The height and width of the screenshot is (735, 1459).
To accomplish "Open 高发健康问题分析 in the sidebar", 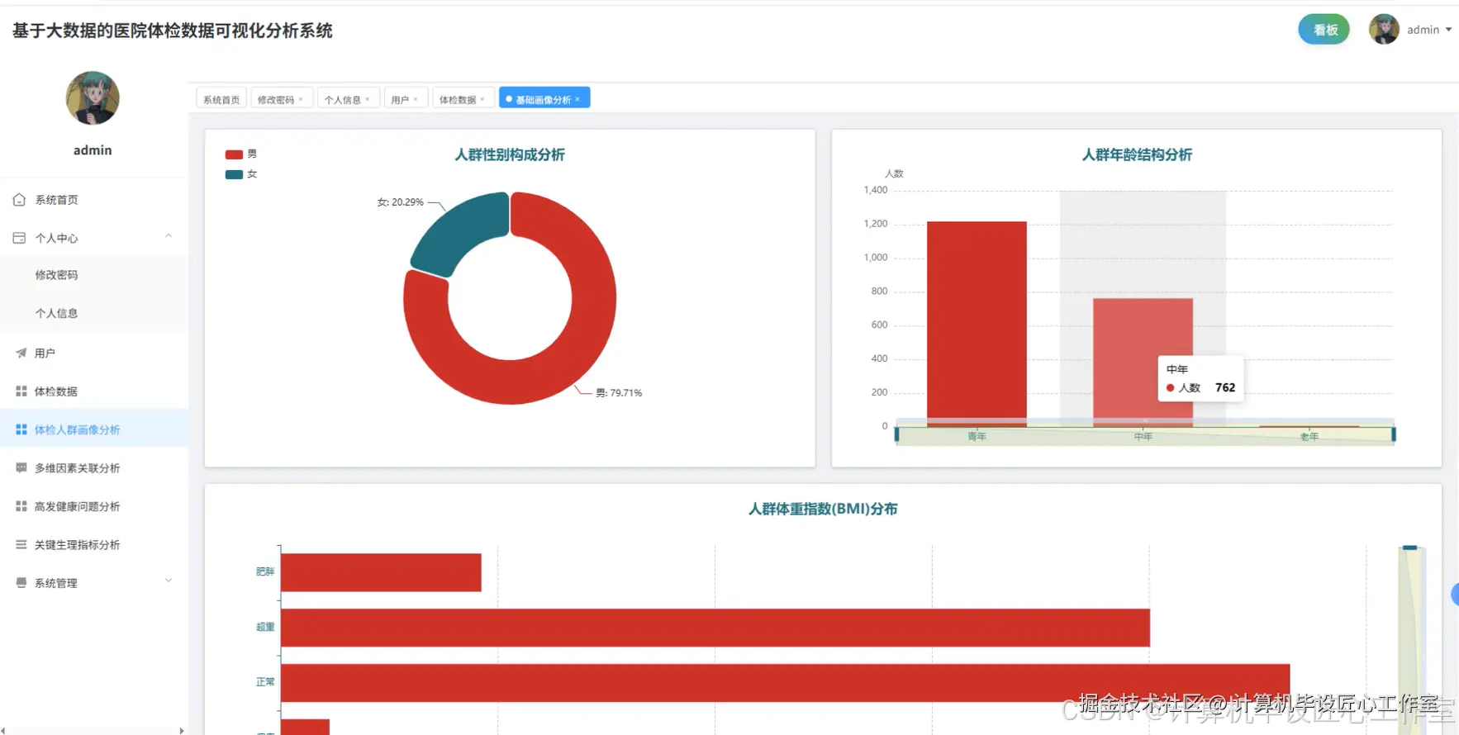I will 94,506.
